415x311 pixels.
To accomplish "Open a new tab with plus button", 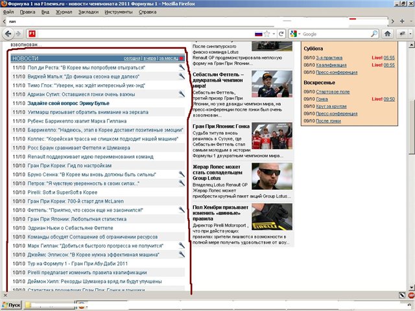I will click(x=402, y=21).
